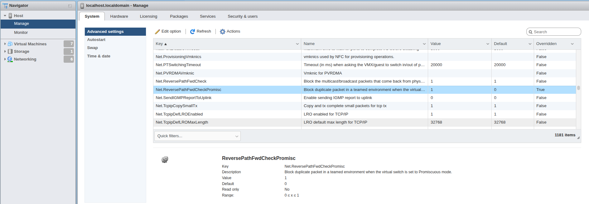Viewport: 589px width, 204px height.
Task: Click the Actions gear icon
Action: [223, 31]
